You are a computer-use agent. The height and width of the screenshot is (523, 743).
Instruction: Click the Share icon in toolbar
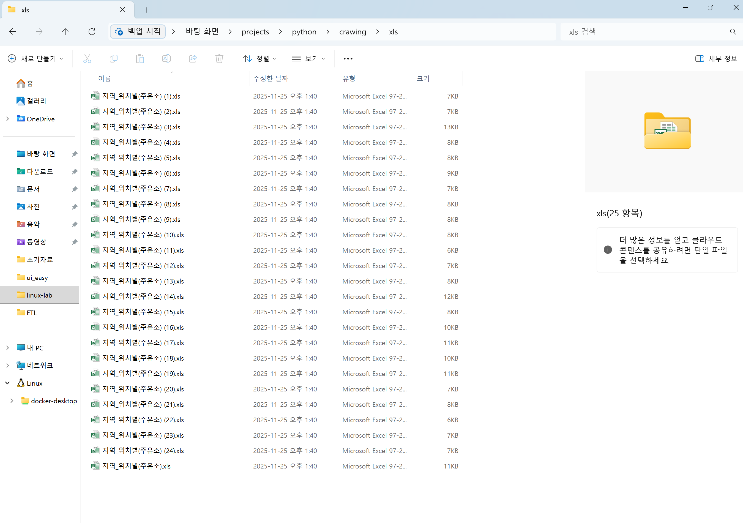193,59
